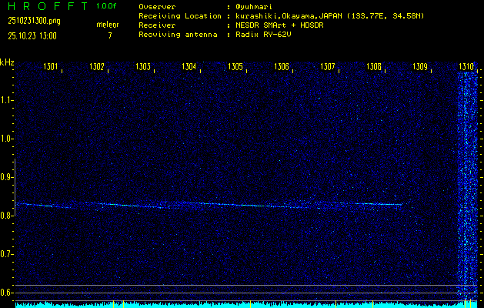This screenshot has height=308, width=484.
Task: Select the 1305 time tick label
Action: 235,67
